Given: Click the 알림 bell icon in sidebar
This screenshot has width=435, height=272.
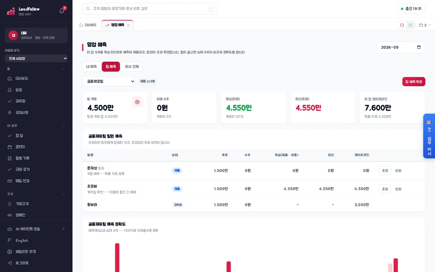Looking at the screenshot, I should (x=10, y=90).
